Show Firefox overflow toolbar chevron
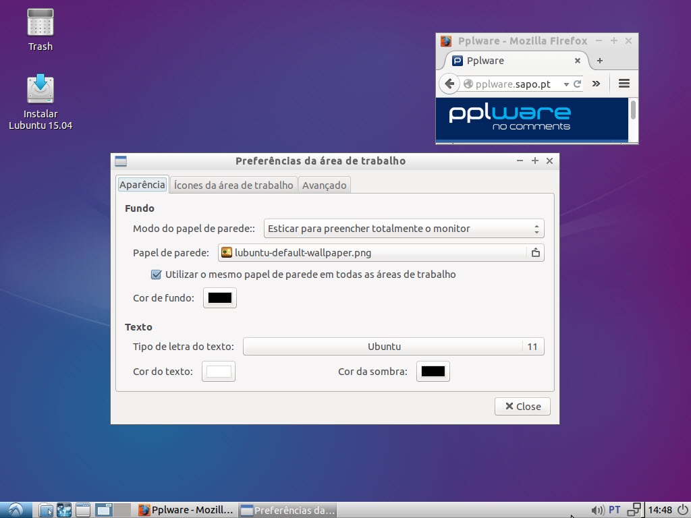This screenshot has height=518, width=691. click(596, 84)
